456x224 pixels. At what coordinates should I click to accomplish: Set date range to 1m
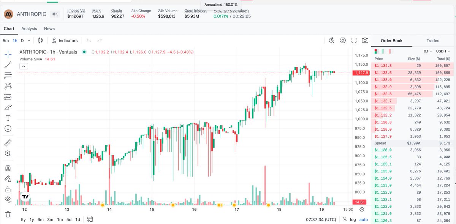click(60, 219)
